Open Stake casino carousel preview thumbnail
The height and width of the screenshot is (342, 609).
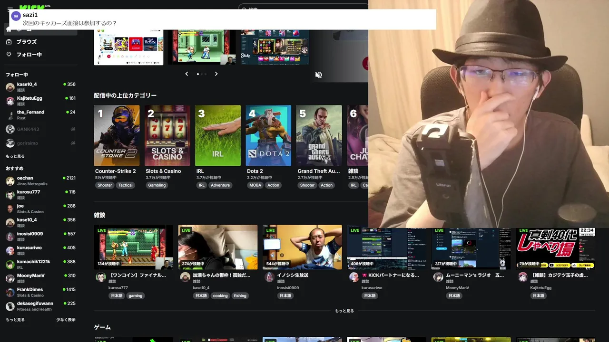click(275, 47)
